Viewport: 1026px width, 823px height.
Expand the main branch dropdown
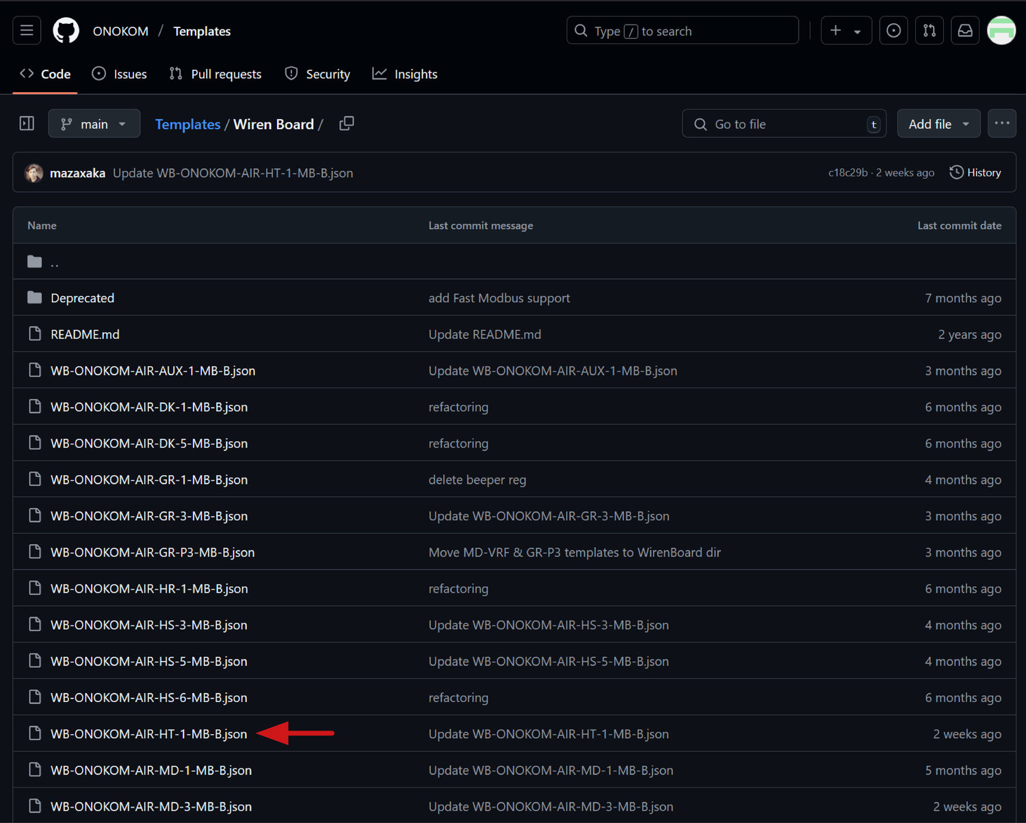click(94, 124)
